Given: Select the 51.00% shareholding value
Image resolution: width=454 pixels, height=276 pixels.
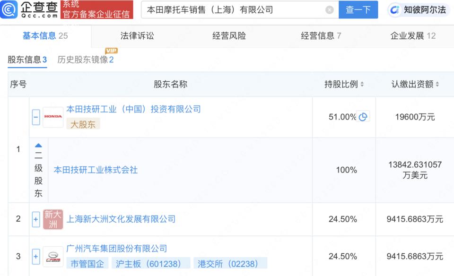Looking at the screenshot, I should [x=342, y=117].
